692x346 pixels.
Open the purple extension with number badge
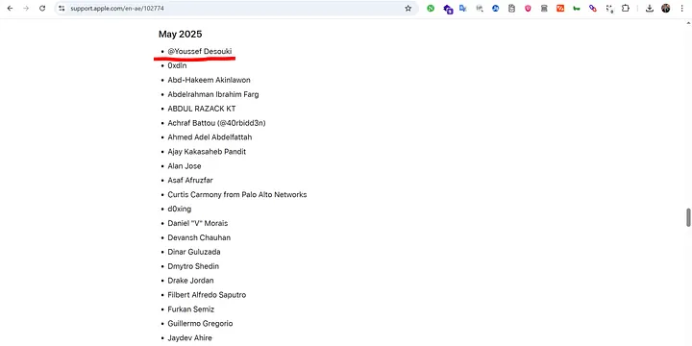coord(448,9)
